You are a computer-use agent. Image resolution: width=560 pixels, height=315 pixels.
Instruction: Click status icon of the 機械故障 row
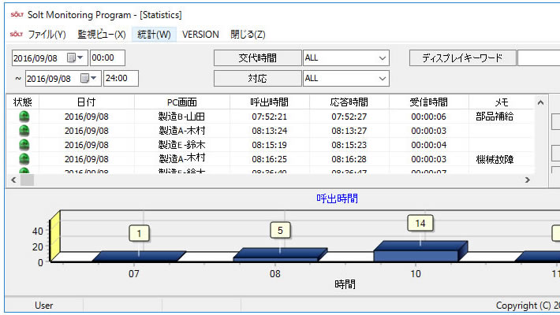[24, 159]
